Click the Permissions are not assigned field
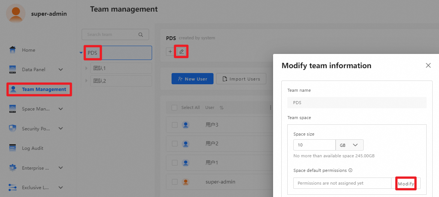This screenshot has width=439, height=197. tap(342, 183)
